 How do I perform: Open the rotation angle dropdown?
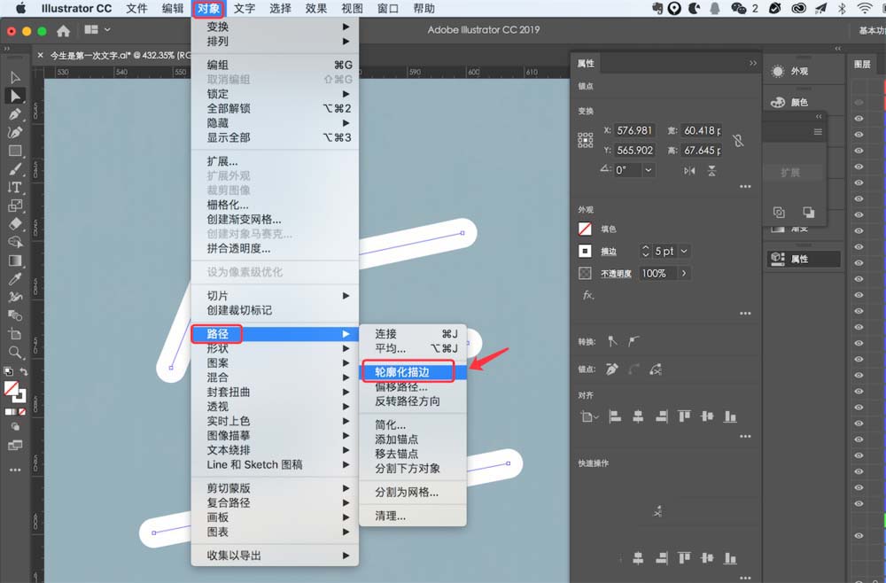coord(649,170)
